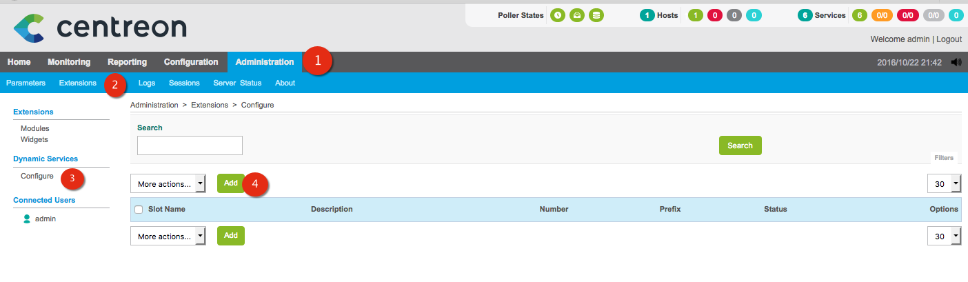The width and height of the screenshot is (968, 282).
Task: Click the poller database status icon
Action: coord(596,15)
